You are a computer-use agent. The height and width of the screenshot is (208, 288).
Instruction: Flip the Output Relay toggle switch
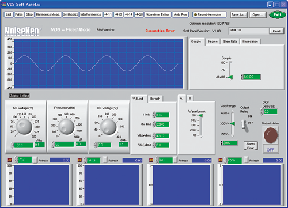coord(244,124)
